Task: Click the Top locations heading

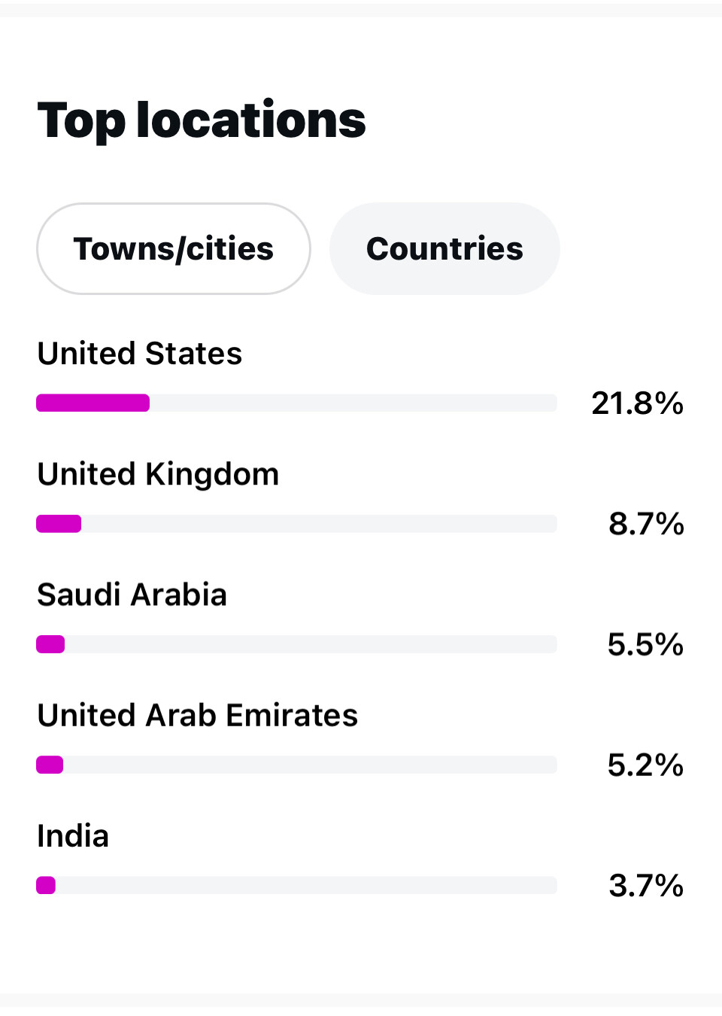Action: (x=202, y=120)
